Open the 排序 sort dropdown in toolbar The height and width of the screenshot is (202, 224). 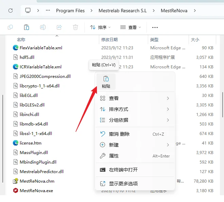click(x=100, y=27)
